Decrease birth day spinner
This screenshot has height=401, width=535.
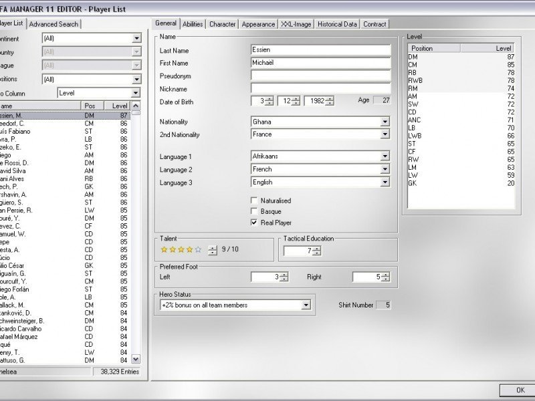point(269,103)
